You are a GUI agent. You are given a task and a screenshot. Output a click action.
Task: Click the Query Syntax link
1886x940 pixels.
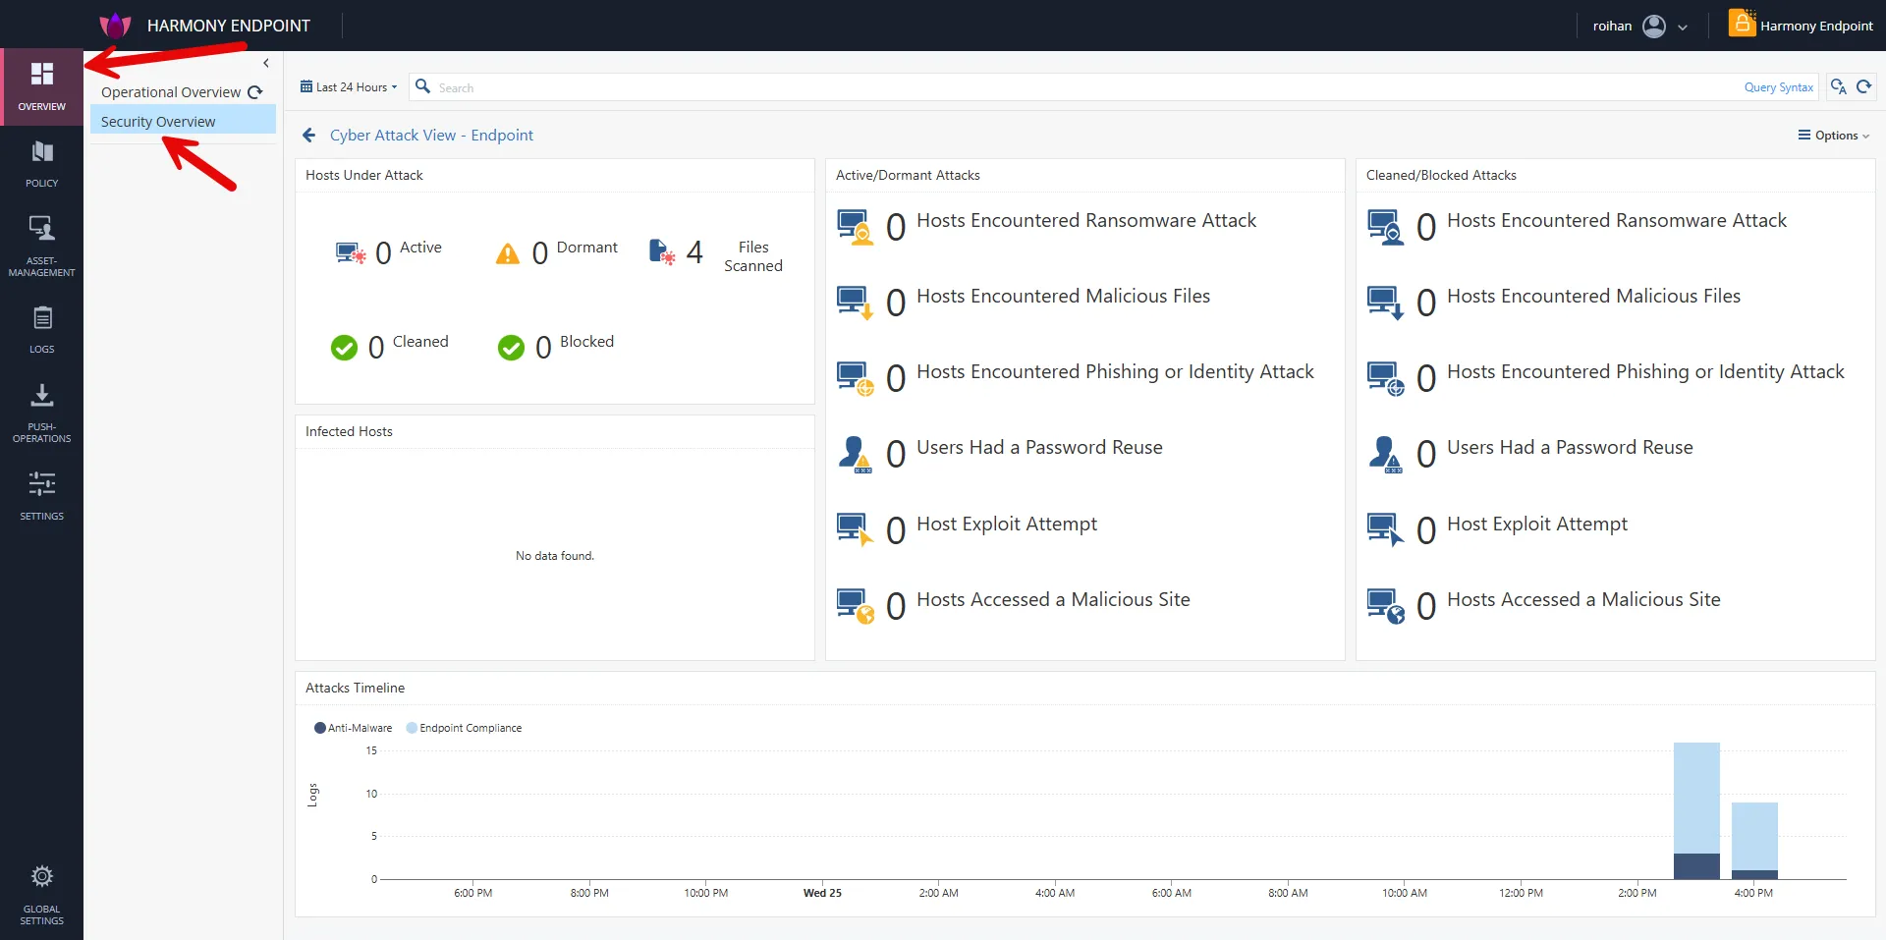click(x=1777, y=86)
